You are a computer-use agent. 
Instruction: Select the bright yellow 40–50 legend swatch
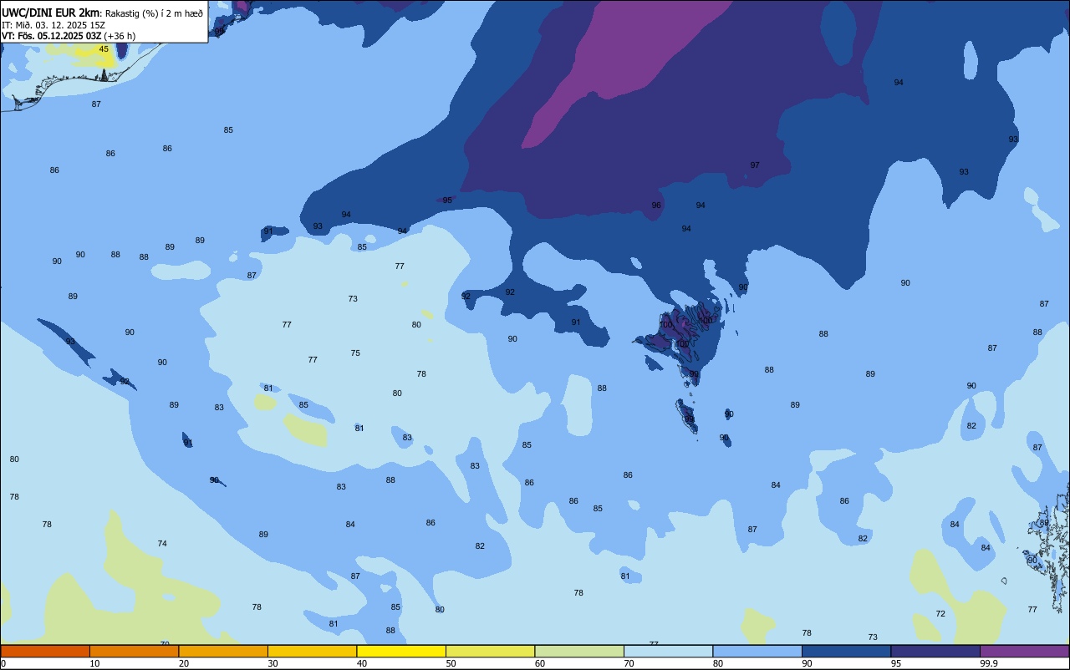coord(401,651)
